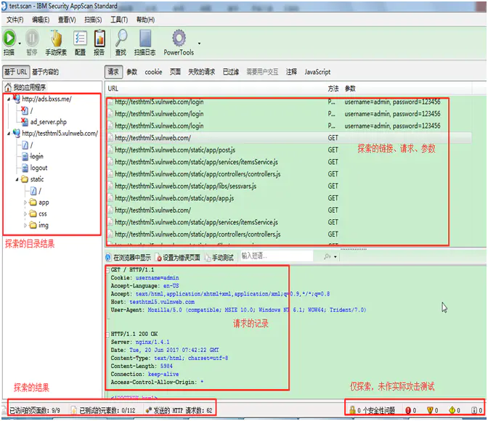488x421 pixels.
Task: Click 设置为错误页面 set as error page
Action: click(x=178, y=258)
